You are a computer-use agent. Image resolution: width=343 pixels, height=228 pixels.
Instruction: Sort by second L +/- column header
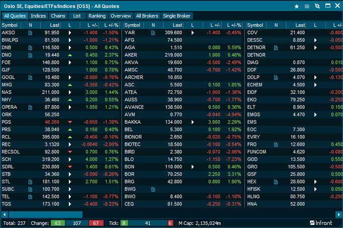tap(212, 25)
